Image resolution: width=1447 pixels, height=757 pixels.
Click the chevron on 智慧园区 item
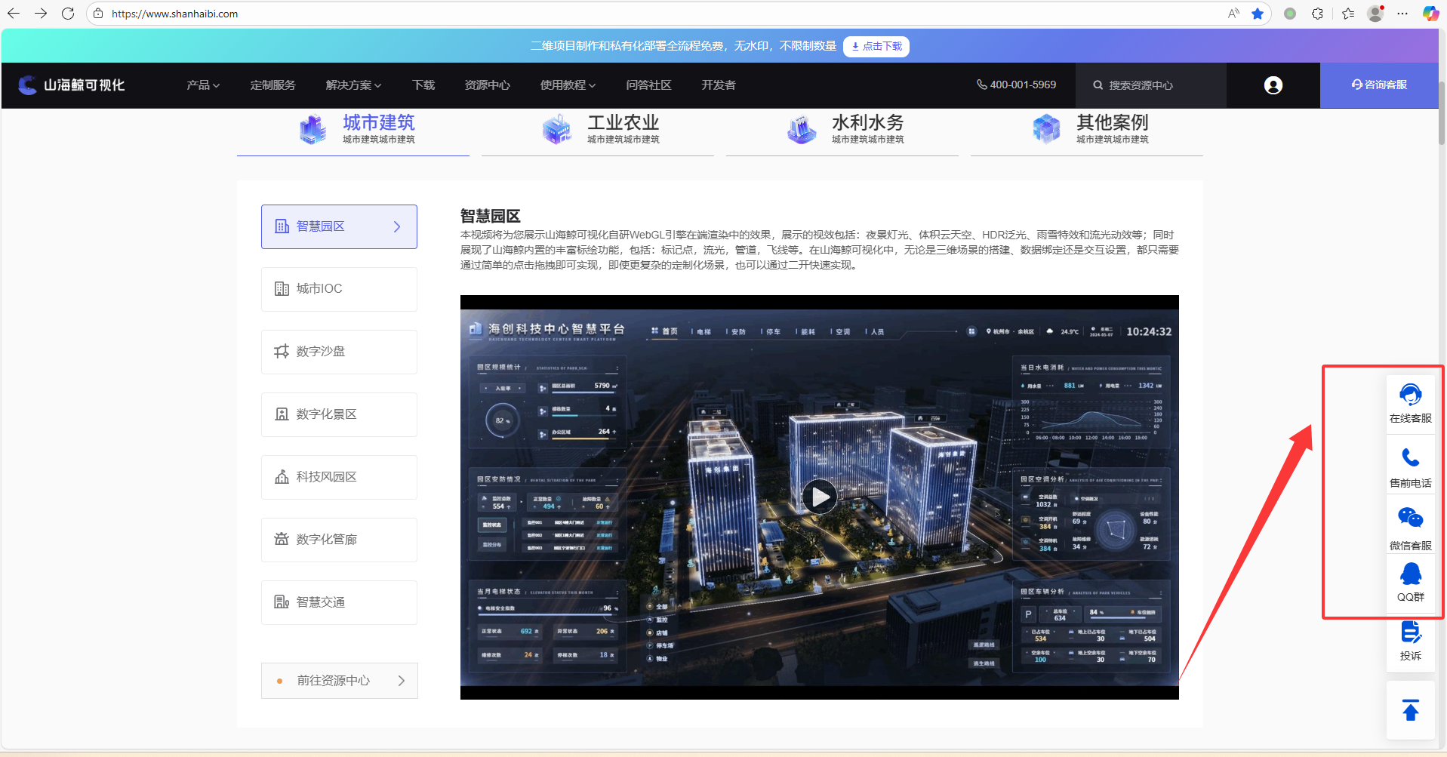click(x=397, y=226)
